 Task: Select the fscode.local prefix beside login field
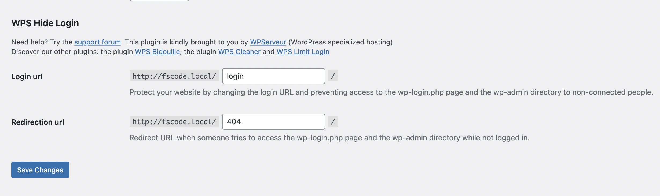point(174,76)
